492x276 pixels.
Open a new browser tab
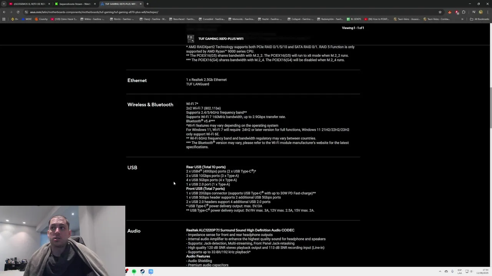pos(148,4)
